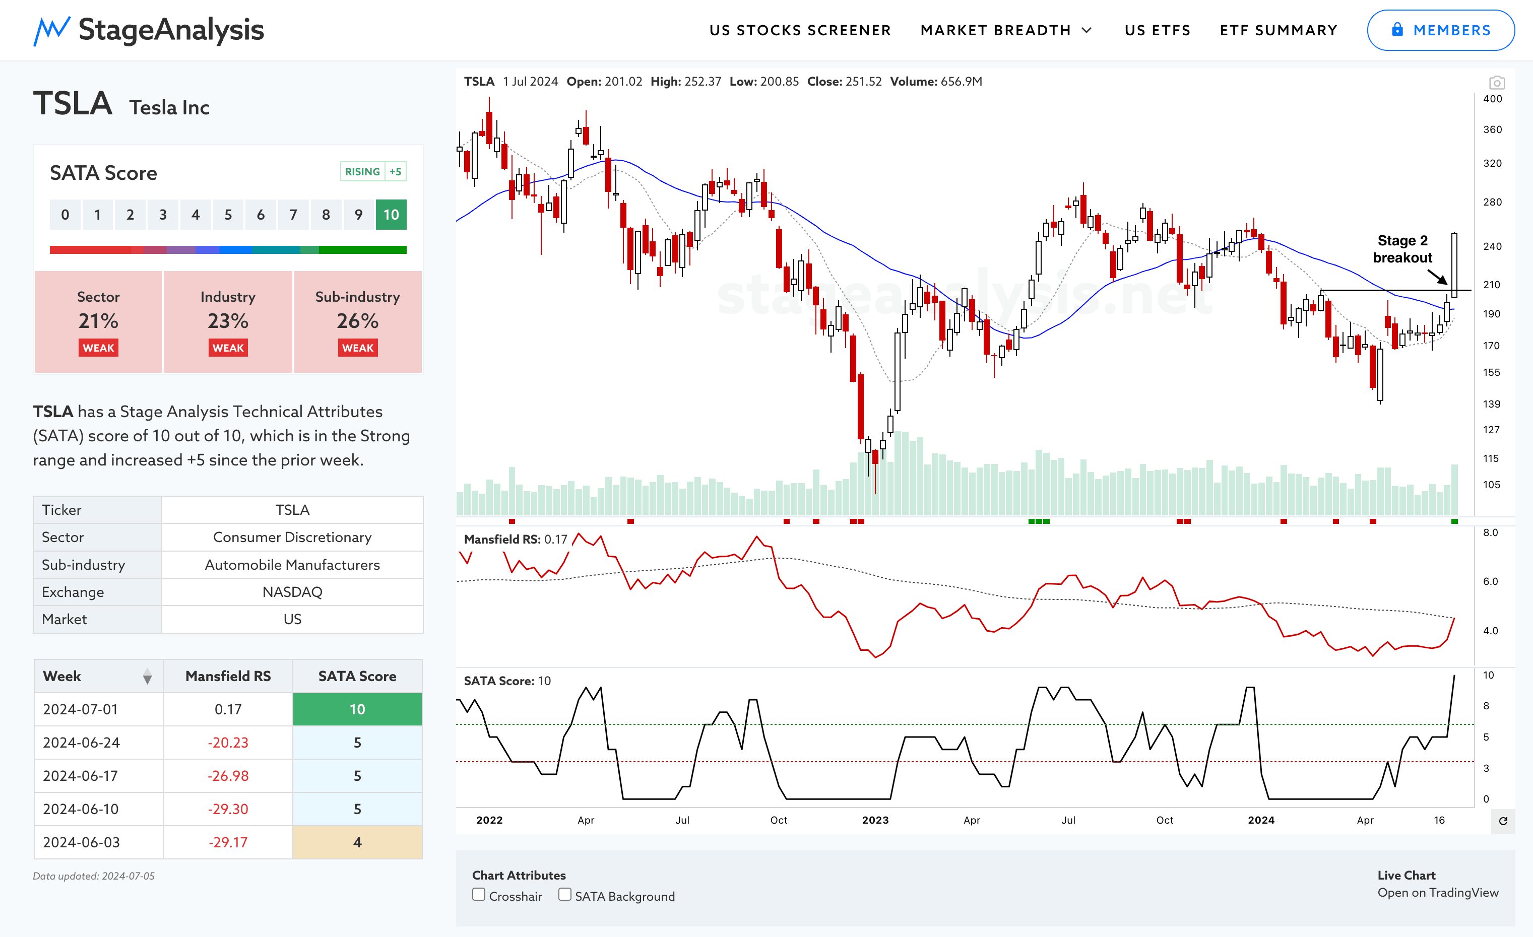Click the Volume: 656.9M chart readout
This screenshot has height=937, width=1533.
[x=936, y=82]
